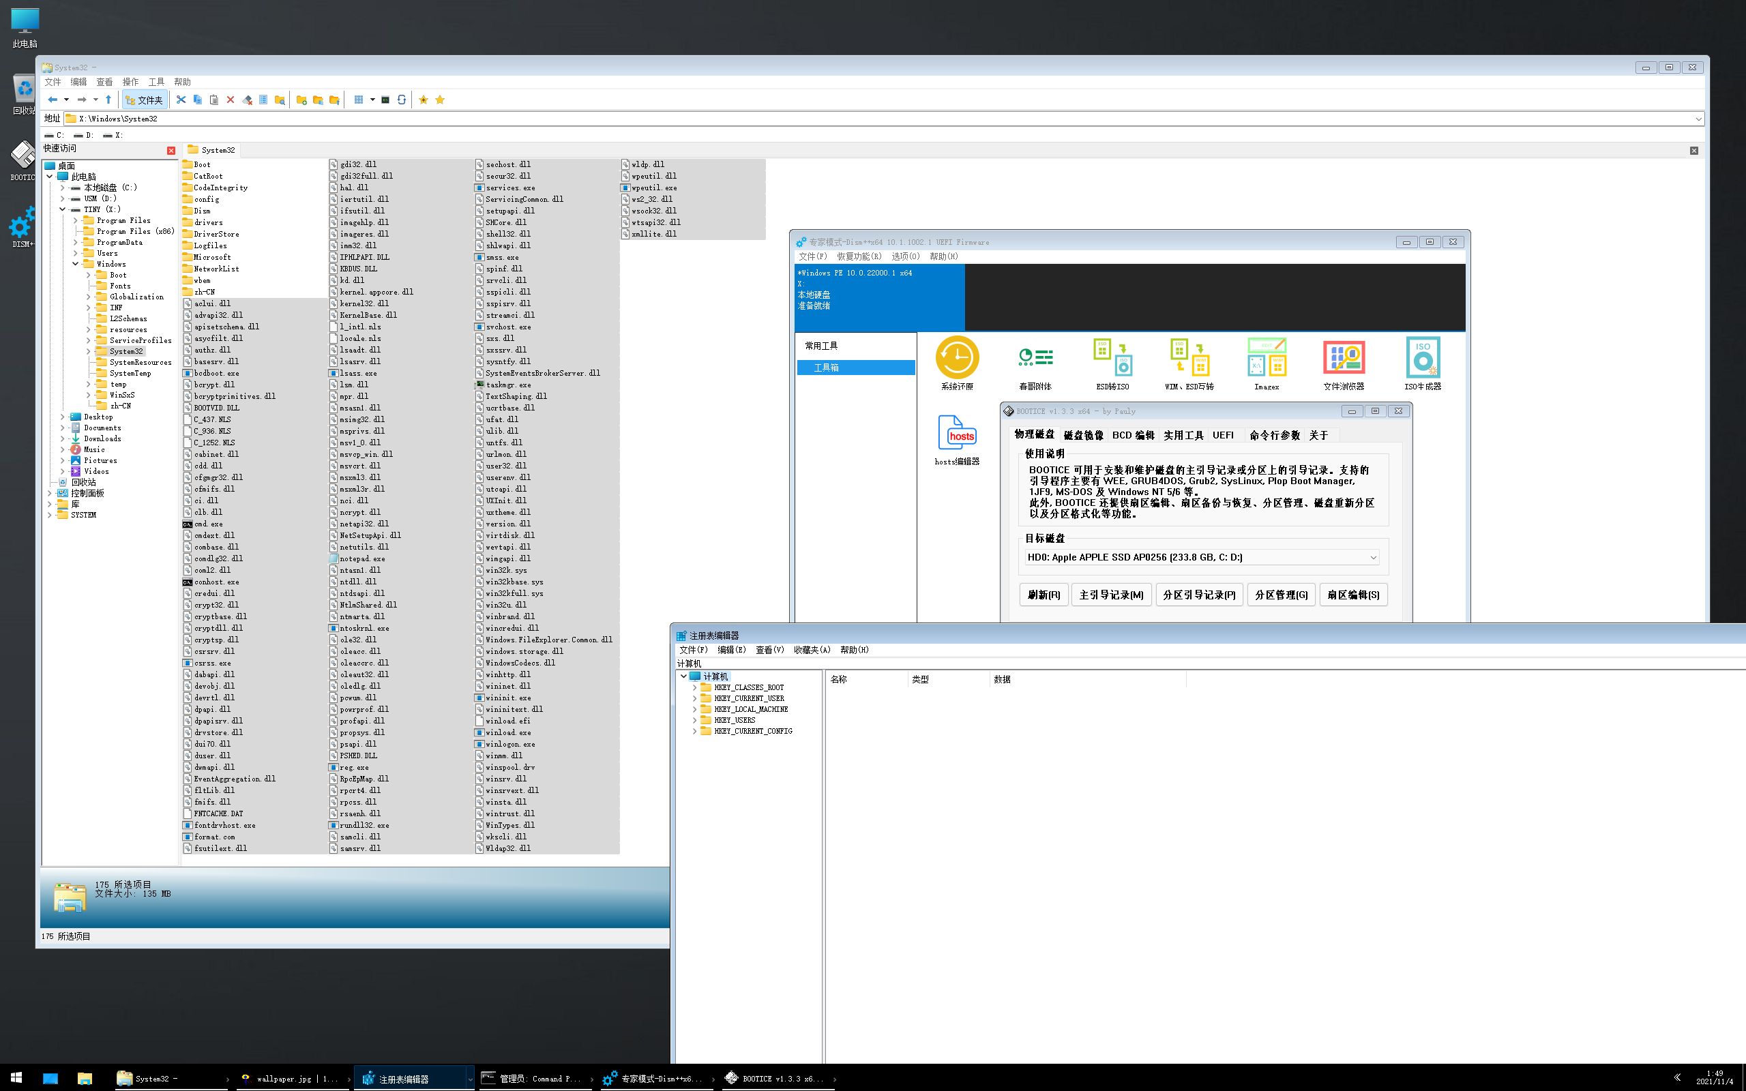Switch to drive D: in drive bar
This screenshot has height=1091, width=1746.
pyautogui.click(x=83, y=135)
